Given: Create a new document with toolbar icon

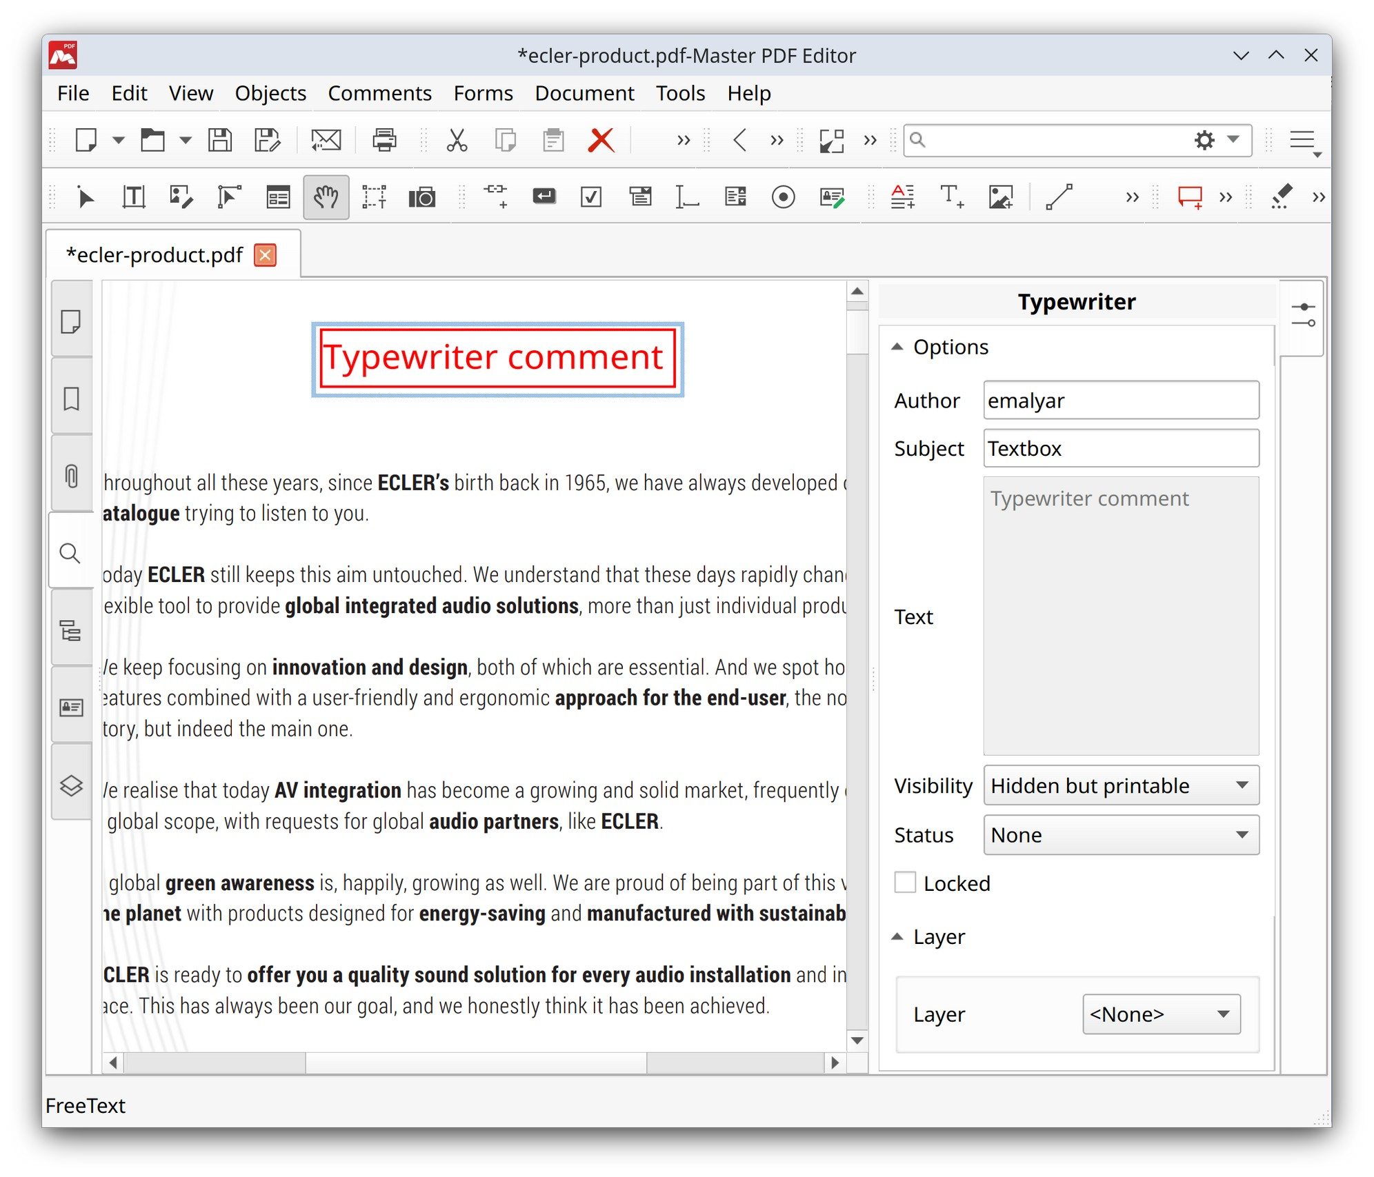Looking at the screenshot, I should (86, 140).
